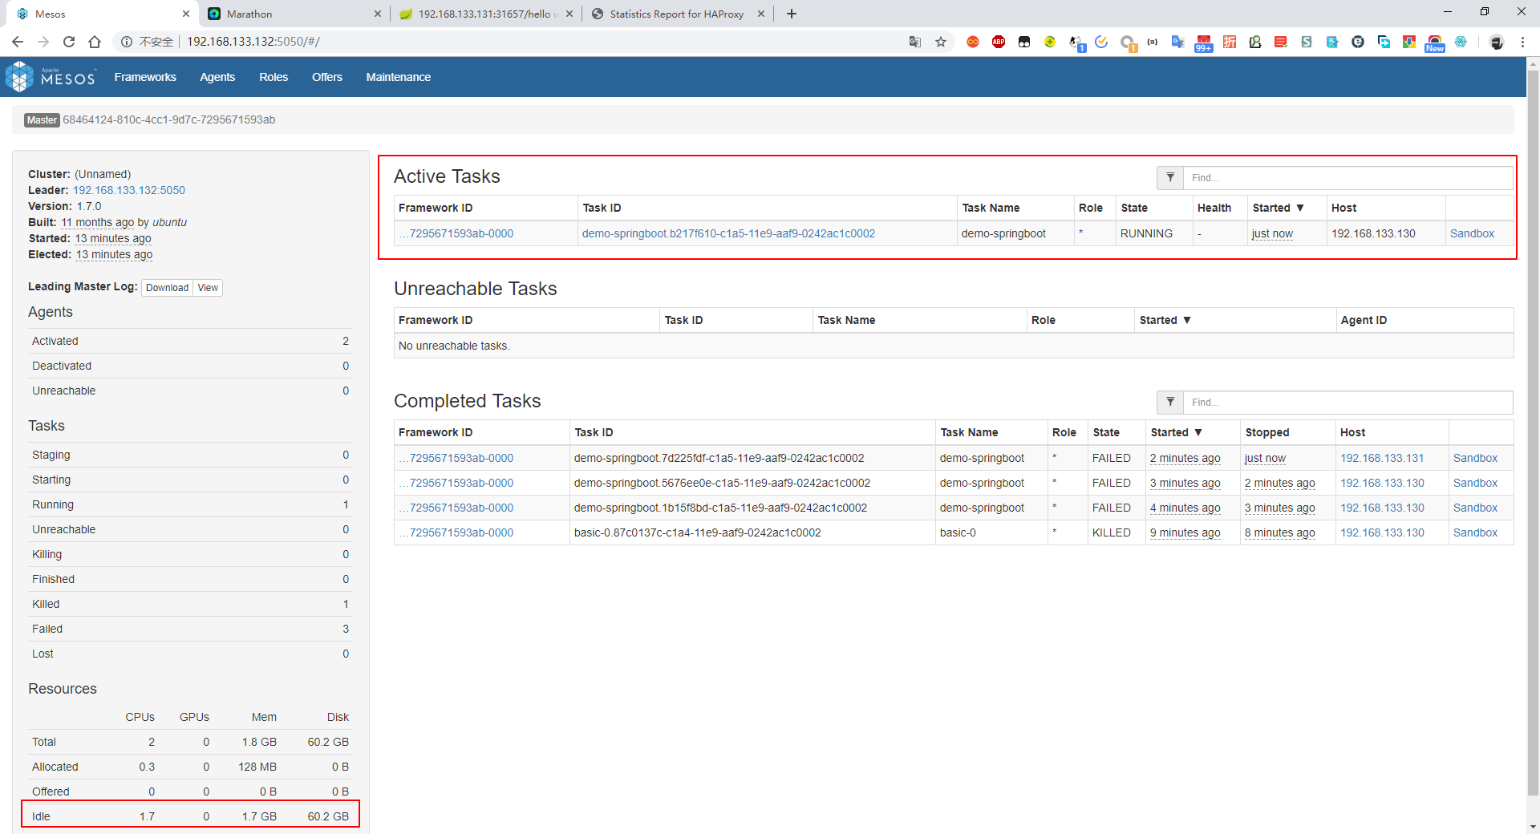This screenshot has height=834, width=1540.
Task: Click the Active Tasks Find input field
Action: 1347,178
